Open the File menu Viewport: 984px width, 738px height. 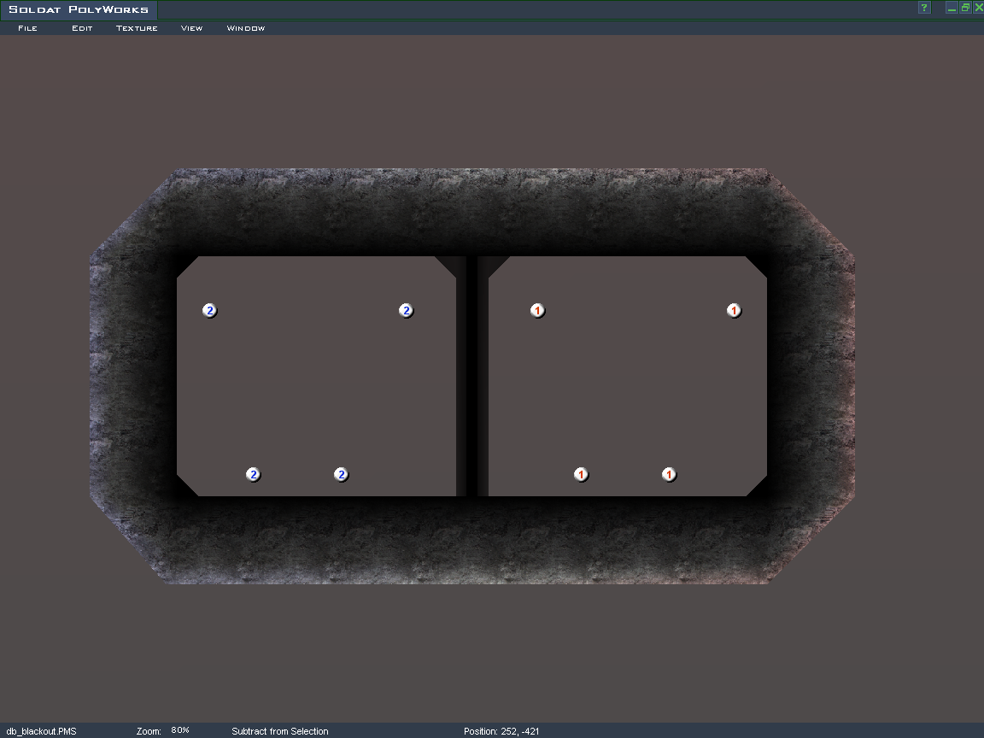[27, 28]
